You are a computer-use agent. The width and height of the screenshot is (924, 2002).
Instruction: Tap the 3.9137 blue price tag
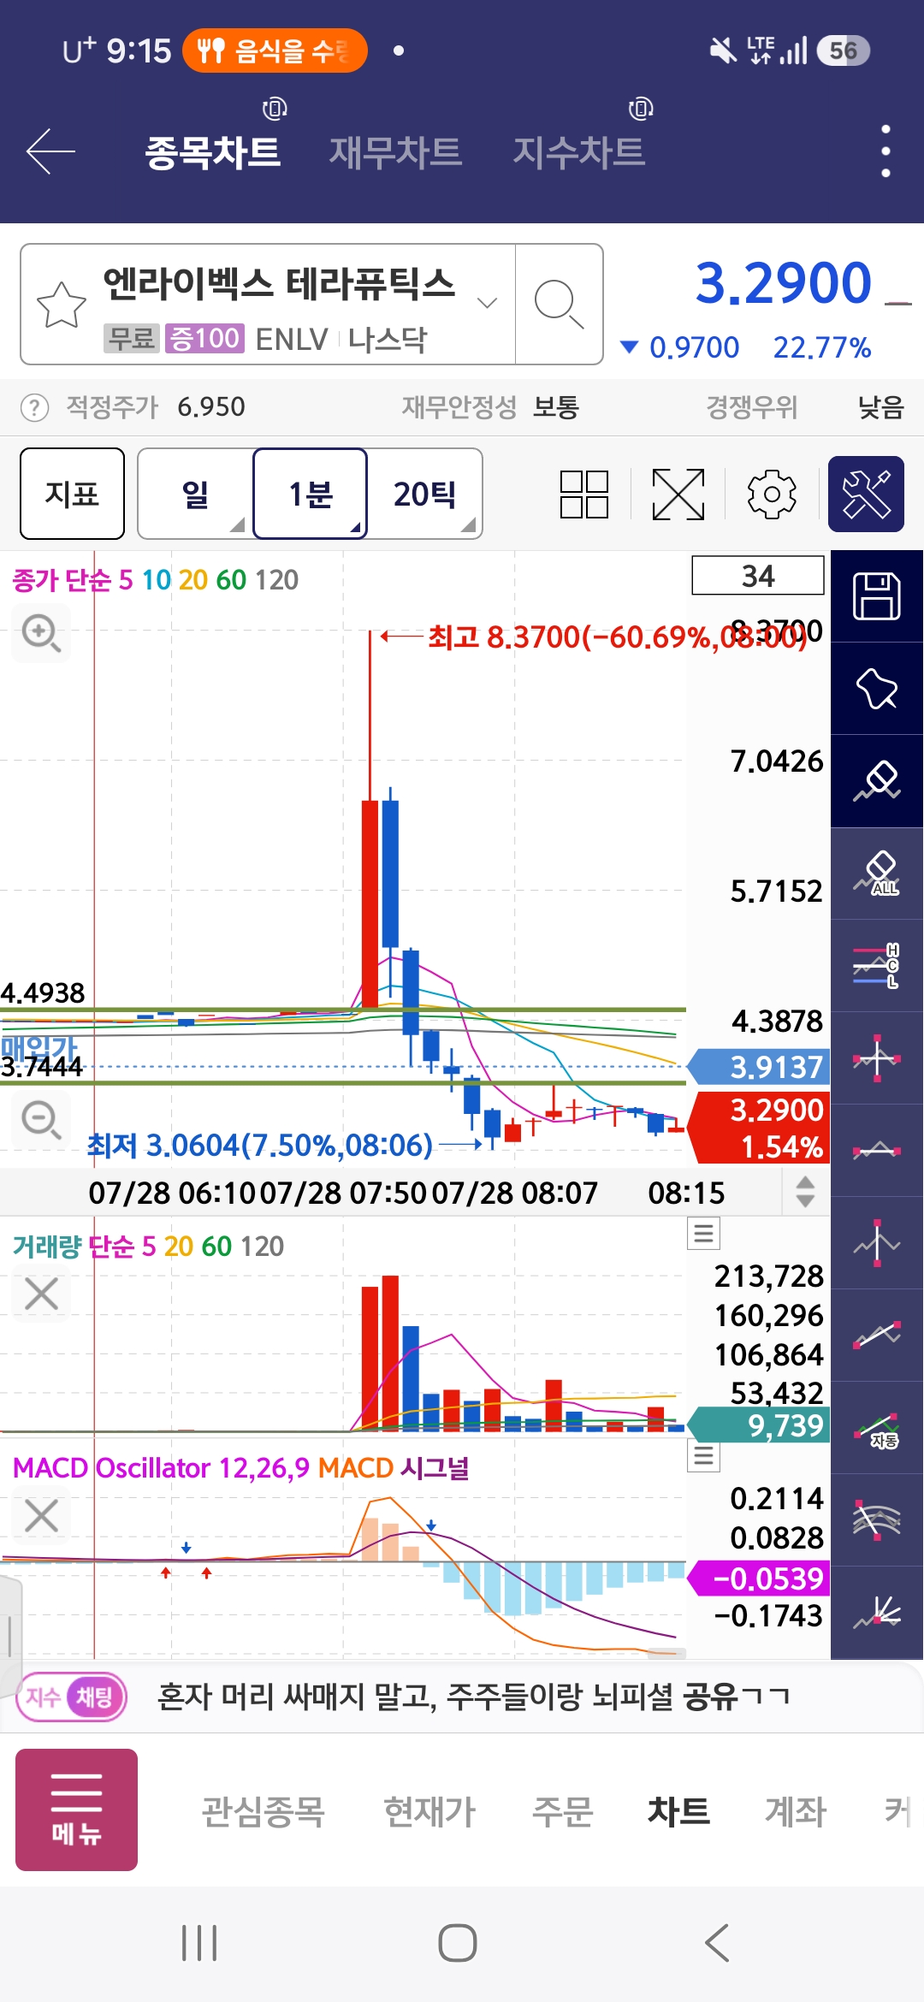[759, 1067]
